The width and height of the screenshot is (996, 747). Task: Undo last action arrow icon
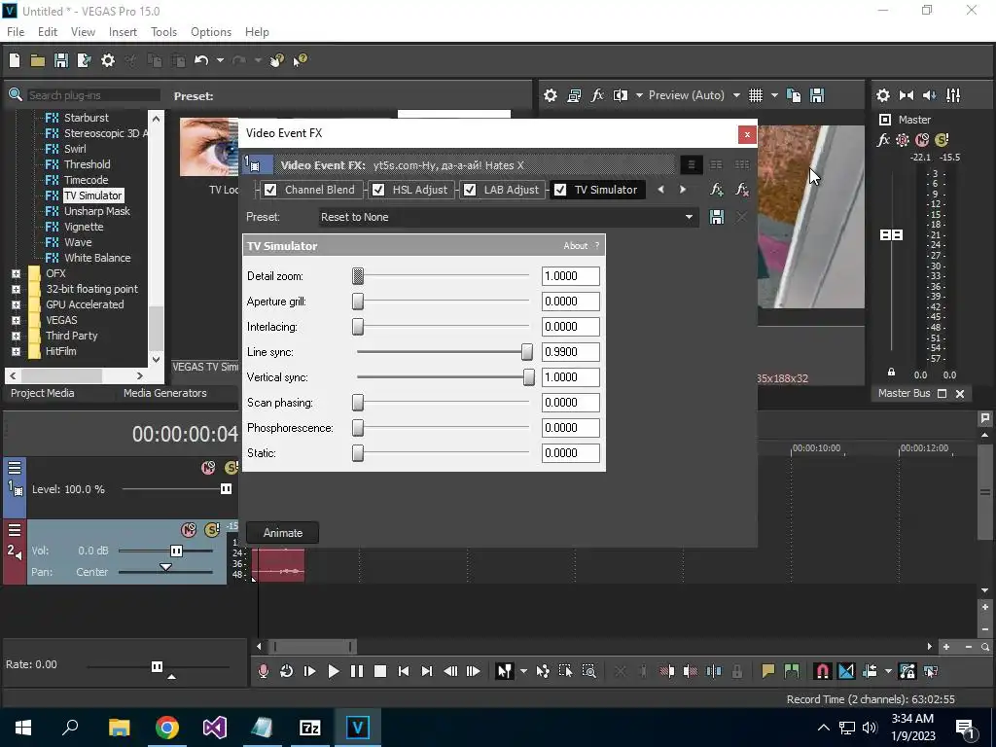(201, 60)
